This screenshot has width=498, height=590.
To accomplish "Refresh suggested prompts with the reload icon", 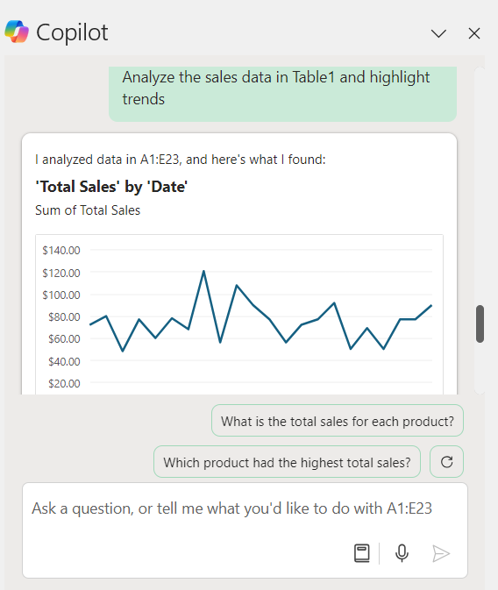I will coord(446,462).
